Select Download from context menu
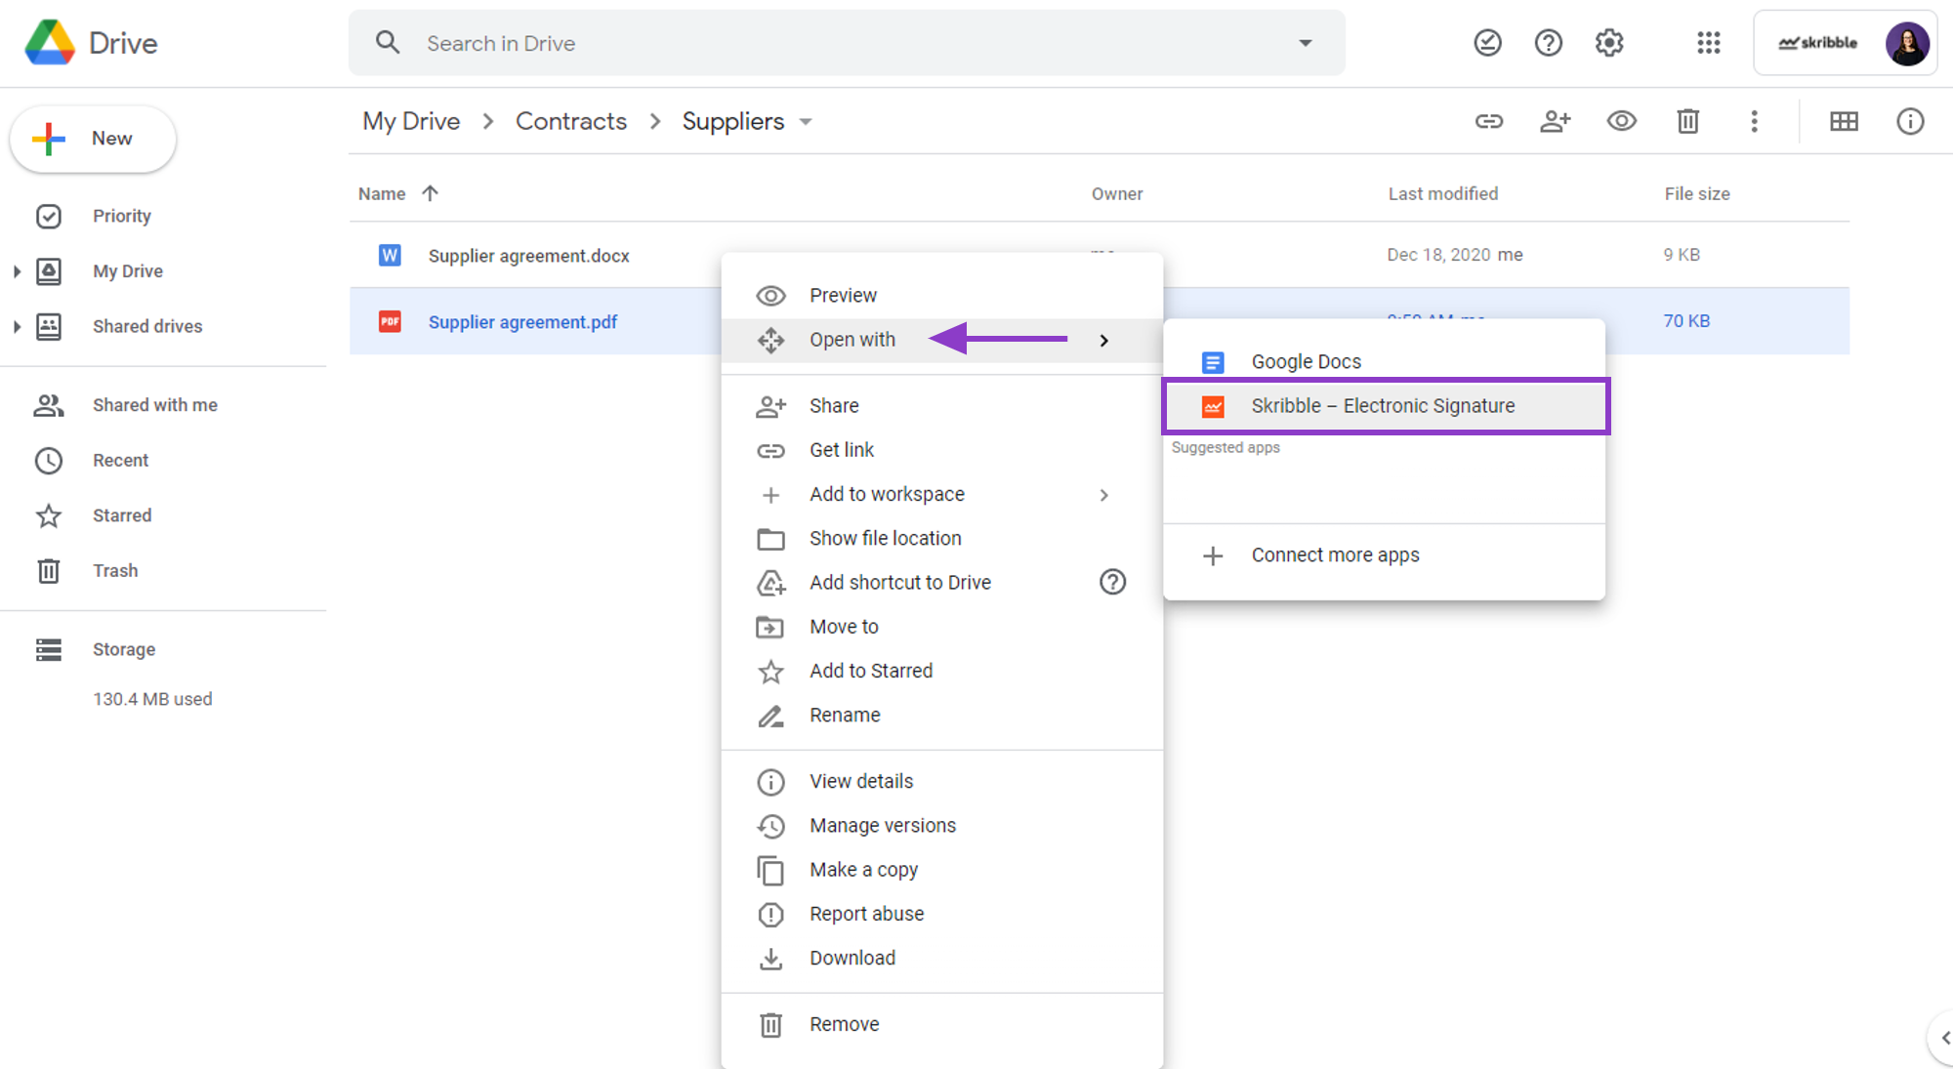Viewport: 1953px width, 1069px height. click(852, 957)
